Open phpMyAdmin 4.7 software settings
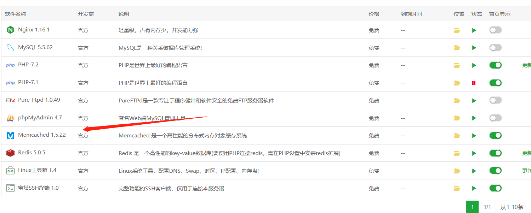Viewport: 531px width, 213px height. click(x=40, y=118)
